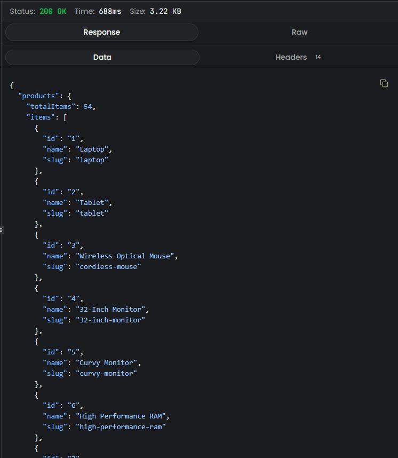Image resolution: width=398 pixels, height=458 pixels.
Task: Click the 3.22 KB size value
Action: point(165,11)
